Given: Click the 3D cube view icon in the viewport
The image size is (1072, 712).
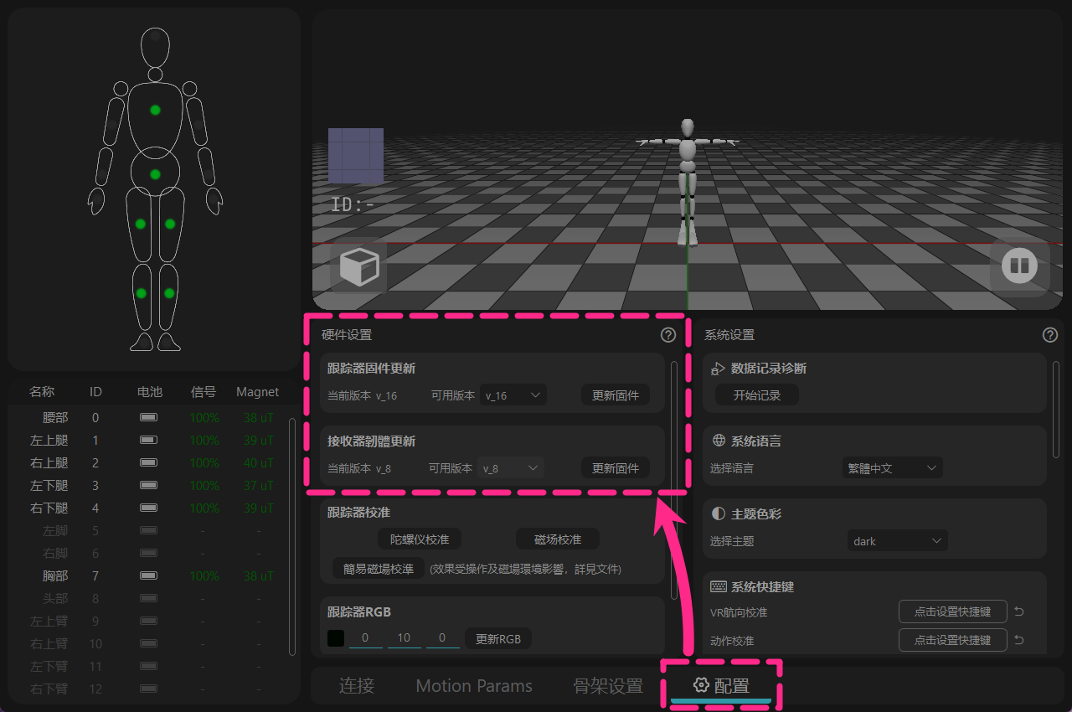Looking at the screenshot, I should click(x=359, y=267).
